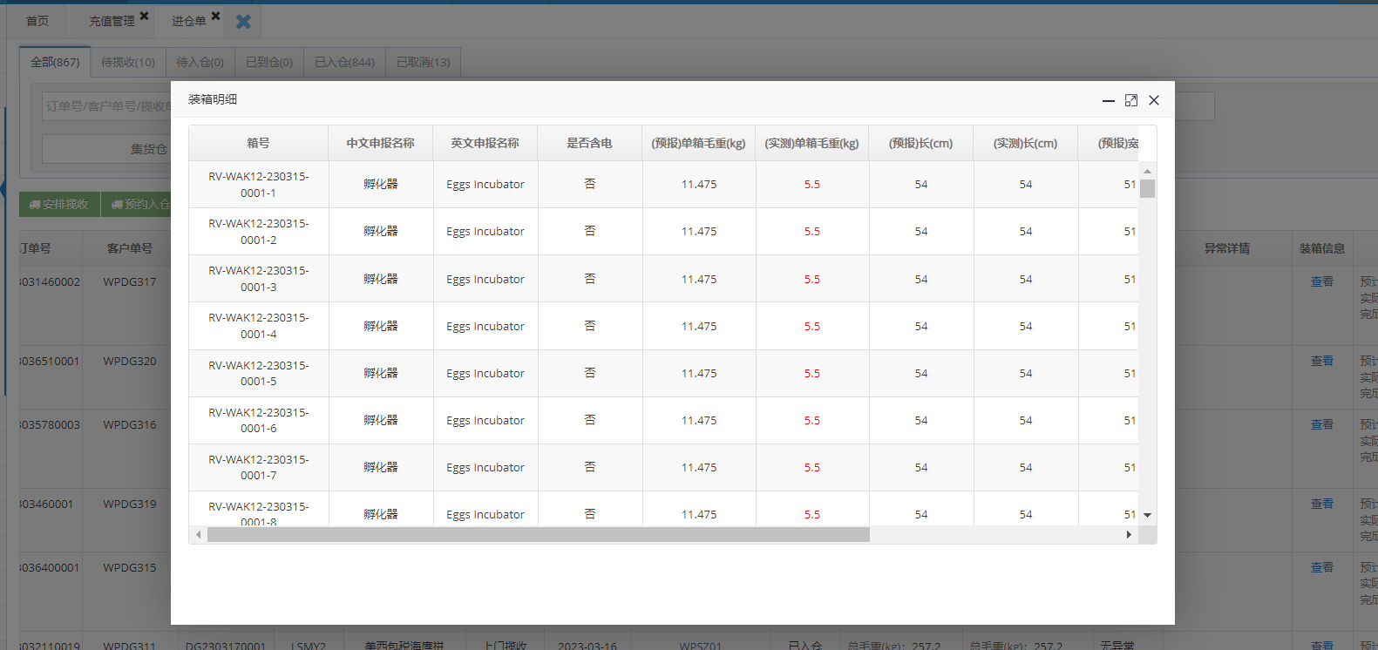Click 孵化器 cell in row 0001-6

381,420
